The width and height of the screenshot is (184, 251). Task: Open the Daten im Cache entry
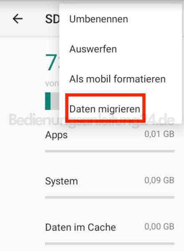point(110,227)
